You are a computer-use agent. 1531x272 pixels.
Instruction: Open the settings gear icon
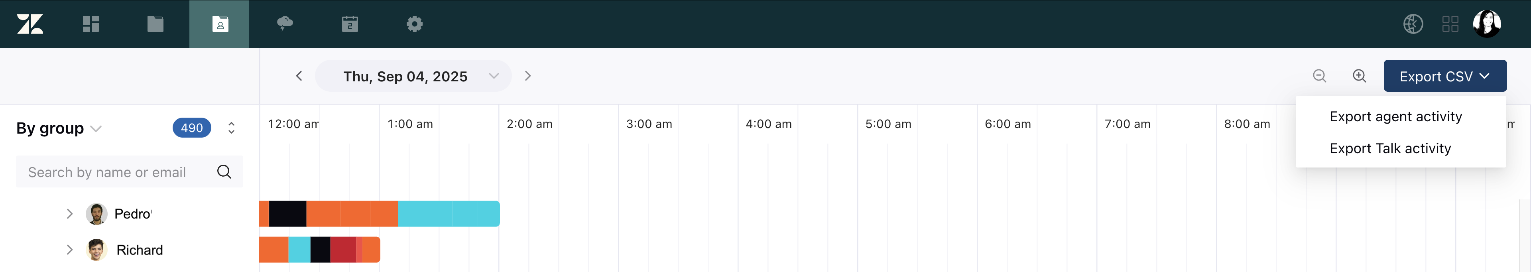point(414,24)
